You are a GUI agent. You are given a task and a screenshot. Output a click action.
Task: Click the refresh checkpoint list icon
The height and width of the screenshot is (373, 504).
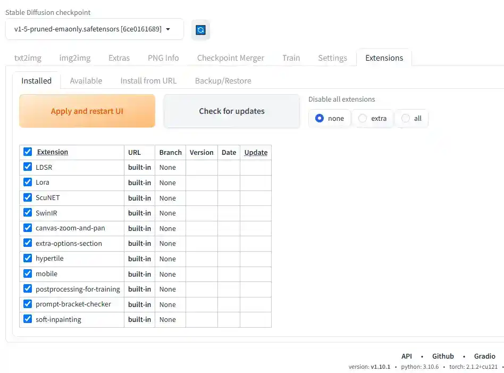point(200,30)
